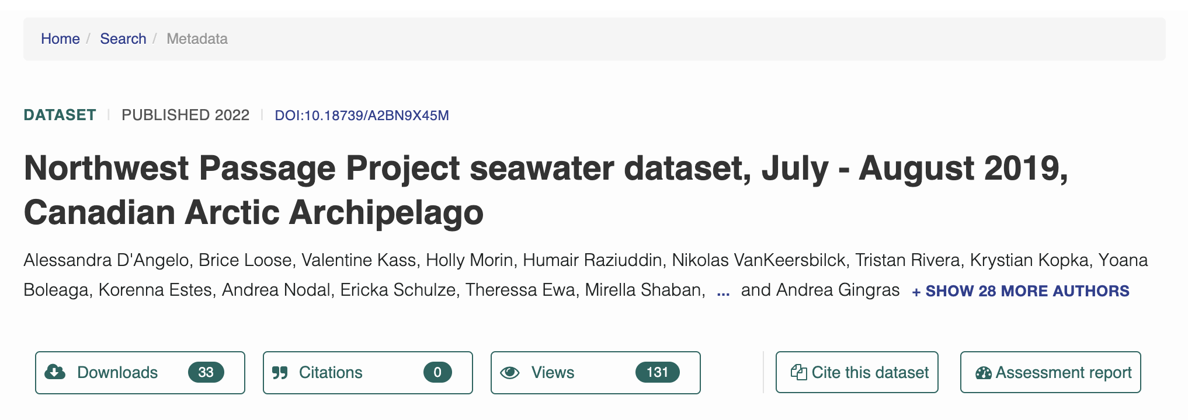Click the copy icon beside Cite this dataset
Screen dimensions: 1188x420
(798, 372)
